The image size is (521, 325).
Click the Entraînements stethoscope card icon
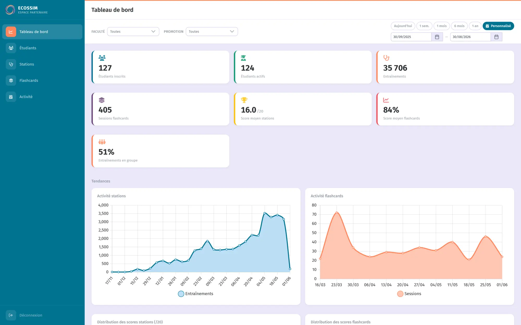(x=386, y=58)
